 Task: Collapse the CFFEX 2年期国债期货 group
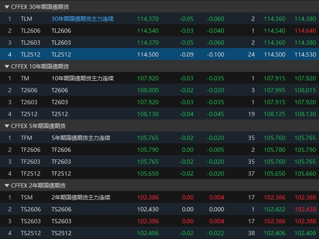[x=7, y=185]
